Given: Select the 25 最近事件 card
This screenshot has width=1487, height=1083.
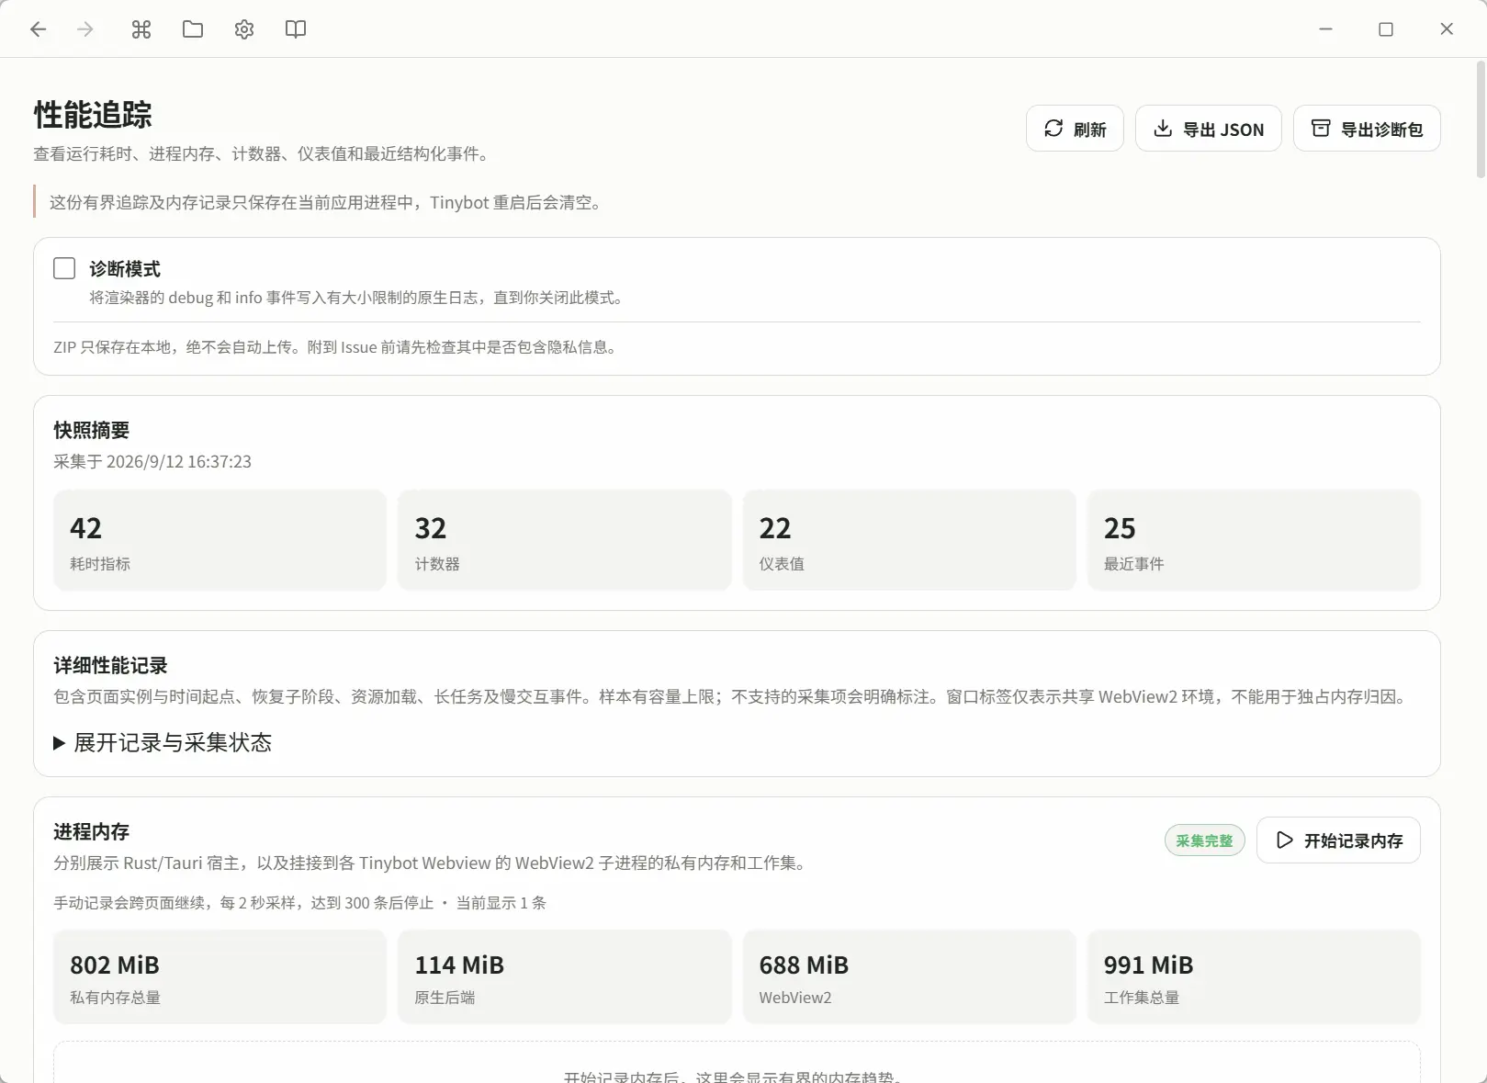Looking at the screenshot, I should 1254,540.
